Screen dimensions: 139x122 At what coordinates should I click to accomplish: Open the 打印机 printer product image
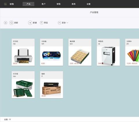23,56
